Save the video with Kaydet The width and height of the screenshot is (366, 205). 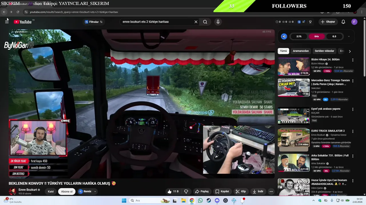(x=222, y=191)
